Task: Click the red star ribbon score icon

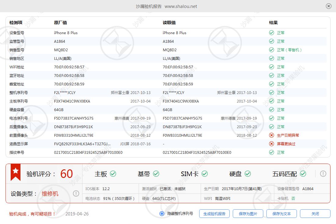Action: click(x=16, y=172)
